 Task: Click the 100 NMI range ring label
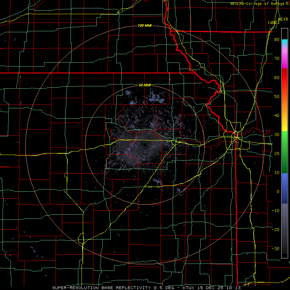145,25
